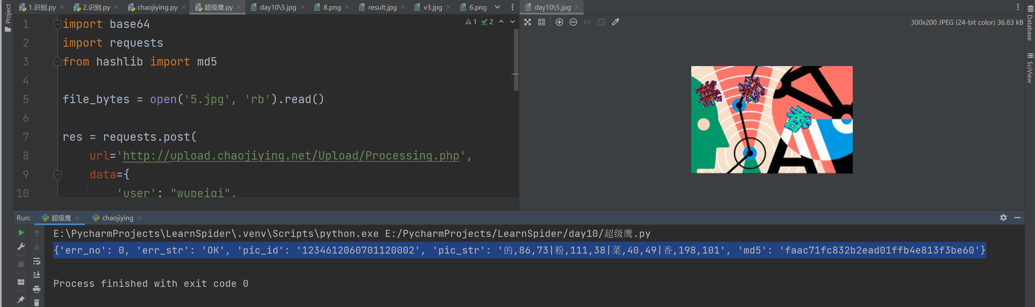Pin the current run tab

coord(21,299)
